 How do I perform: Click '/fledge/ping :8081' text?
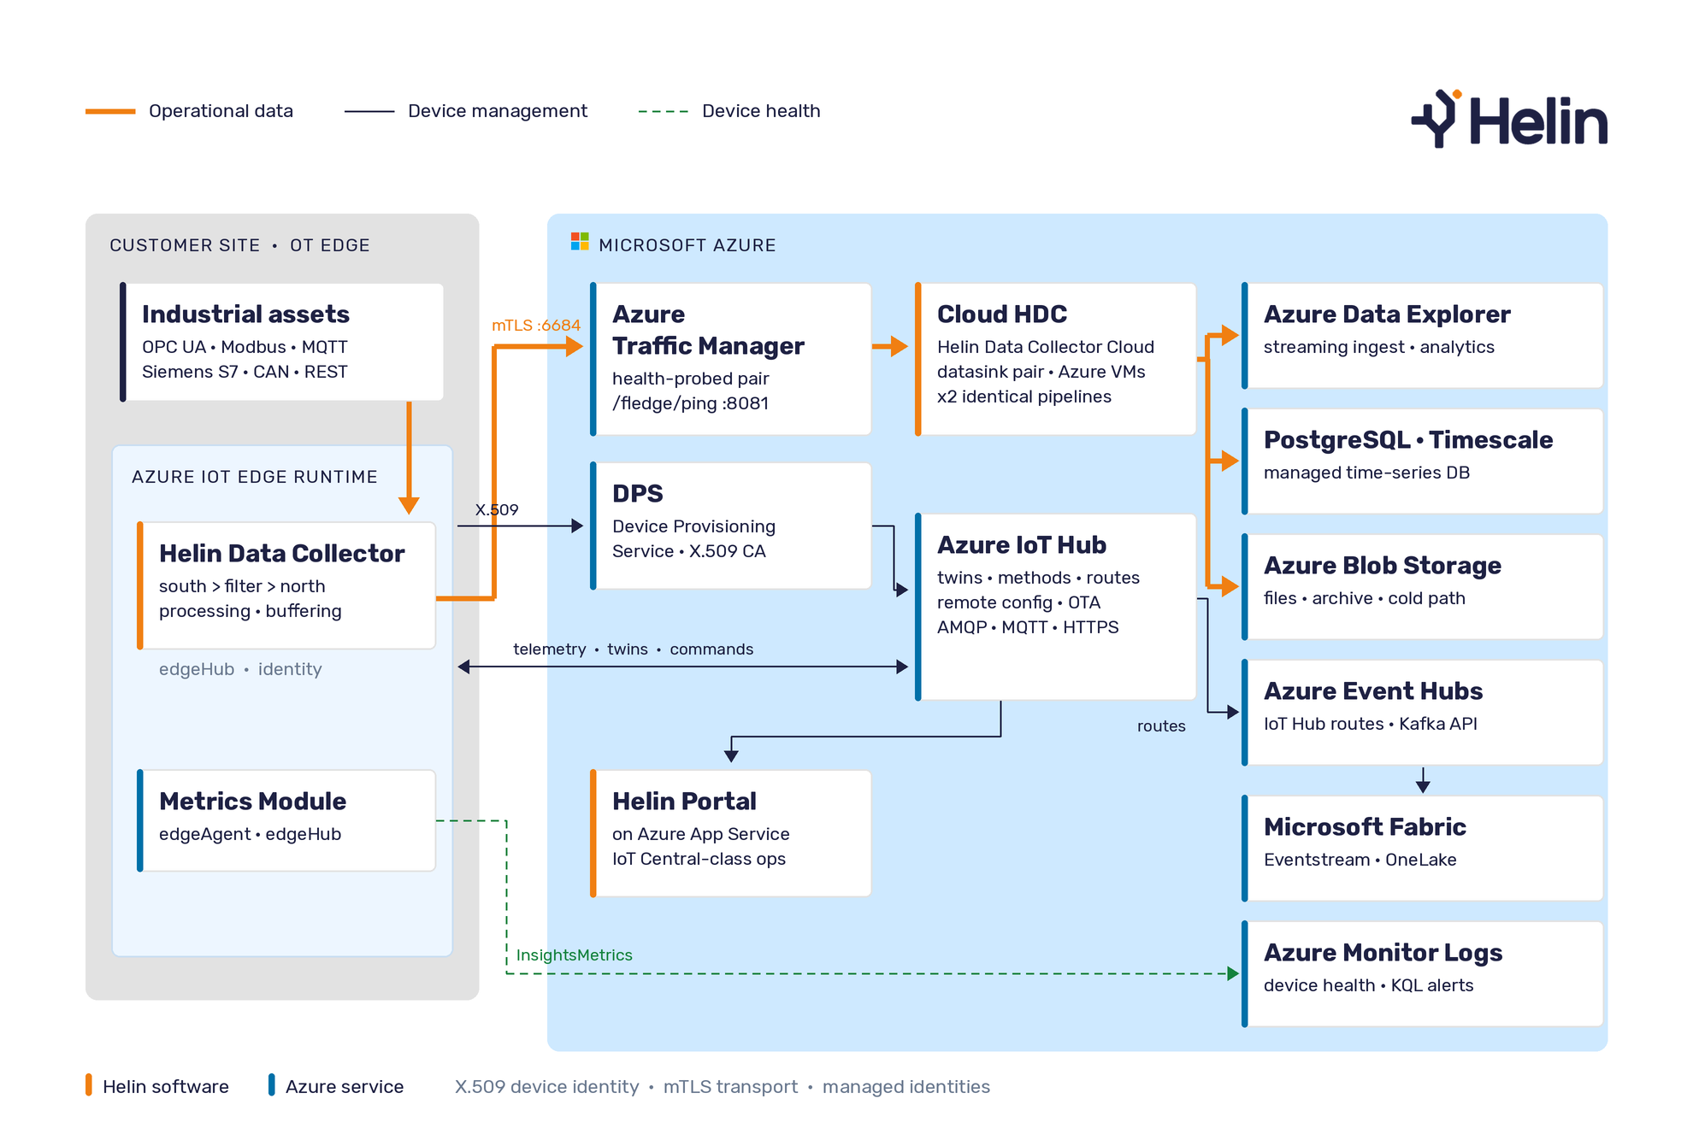point(690,403)
